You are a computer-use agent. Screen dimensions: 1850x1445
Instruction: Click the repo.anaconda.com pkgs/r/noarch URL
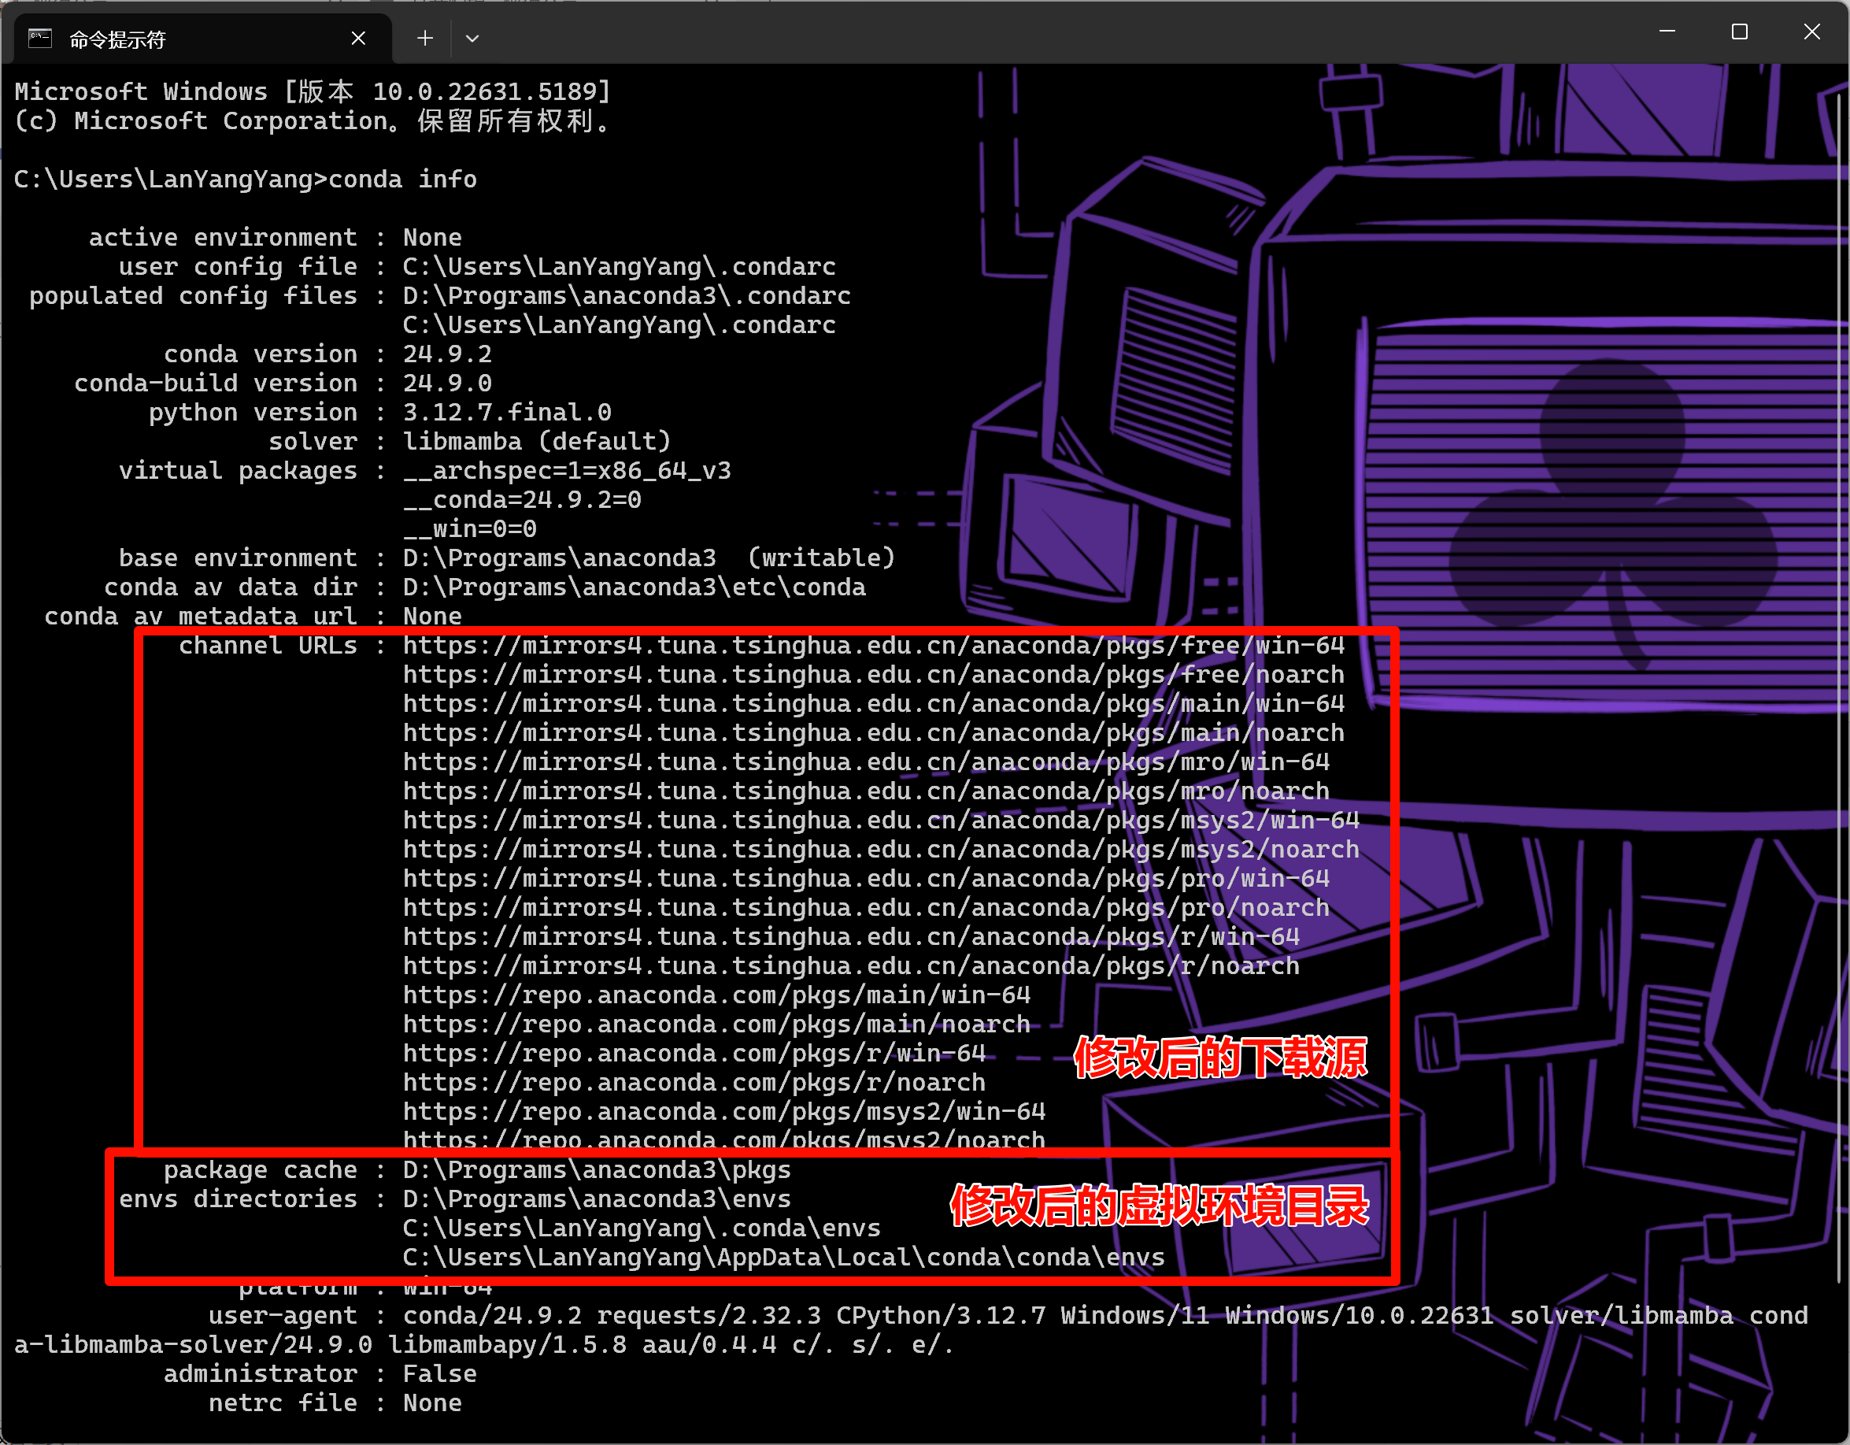(694, 1082)
